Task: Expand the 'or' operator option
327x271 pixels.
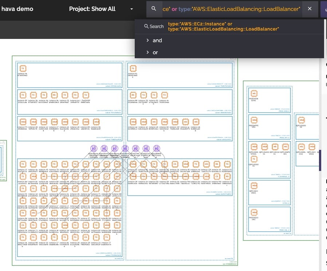Action: (155, 52)
